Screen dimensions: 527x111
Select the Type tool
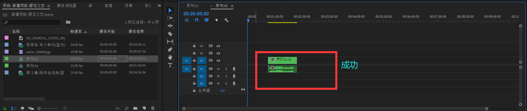coord(170,65)
